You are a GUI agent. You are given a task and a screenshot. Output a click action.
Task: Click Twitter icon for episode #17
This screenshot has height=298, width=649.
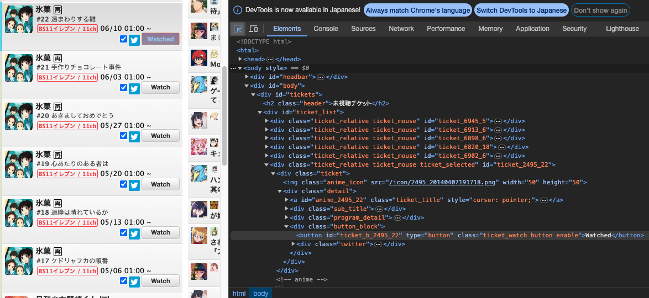click(134, 281)
